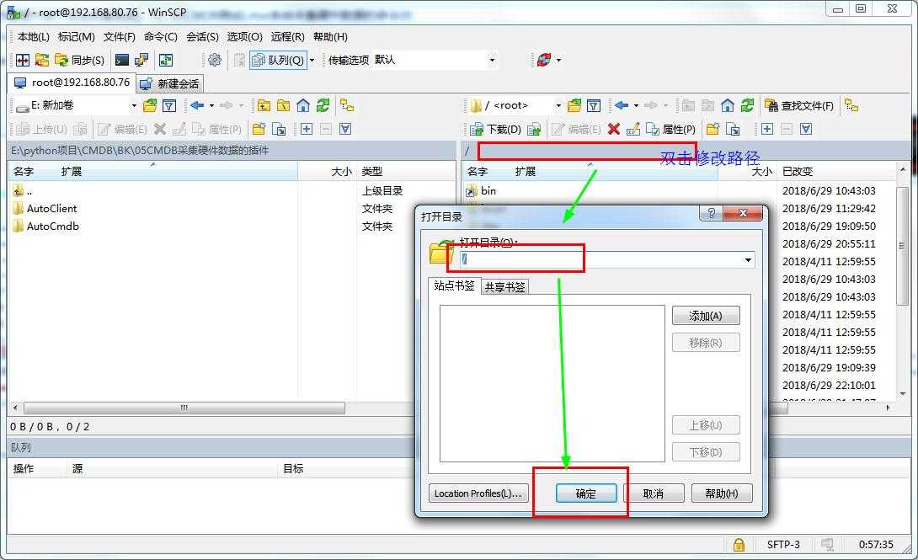Open the Commands (命令) menu
The image size is (918, 560).
point(160,37)
